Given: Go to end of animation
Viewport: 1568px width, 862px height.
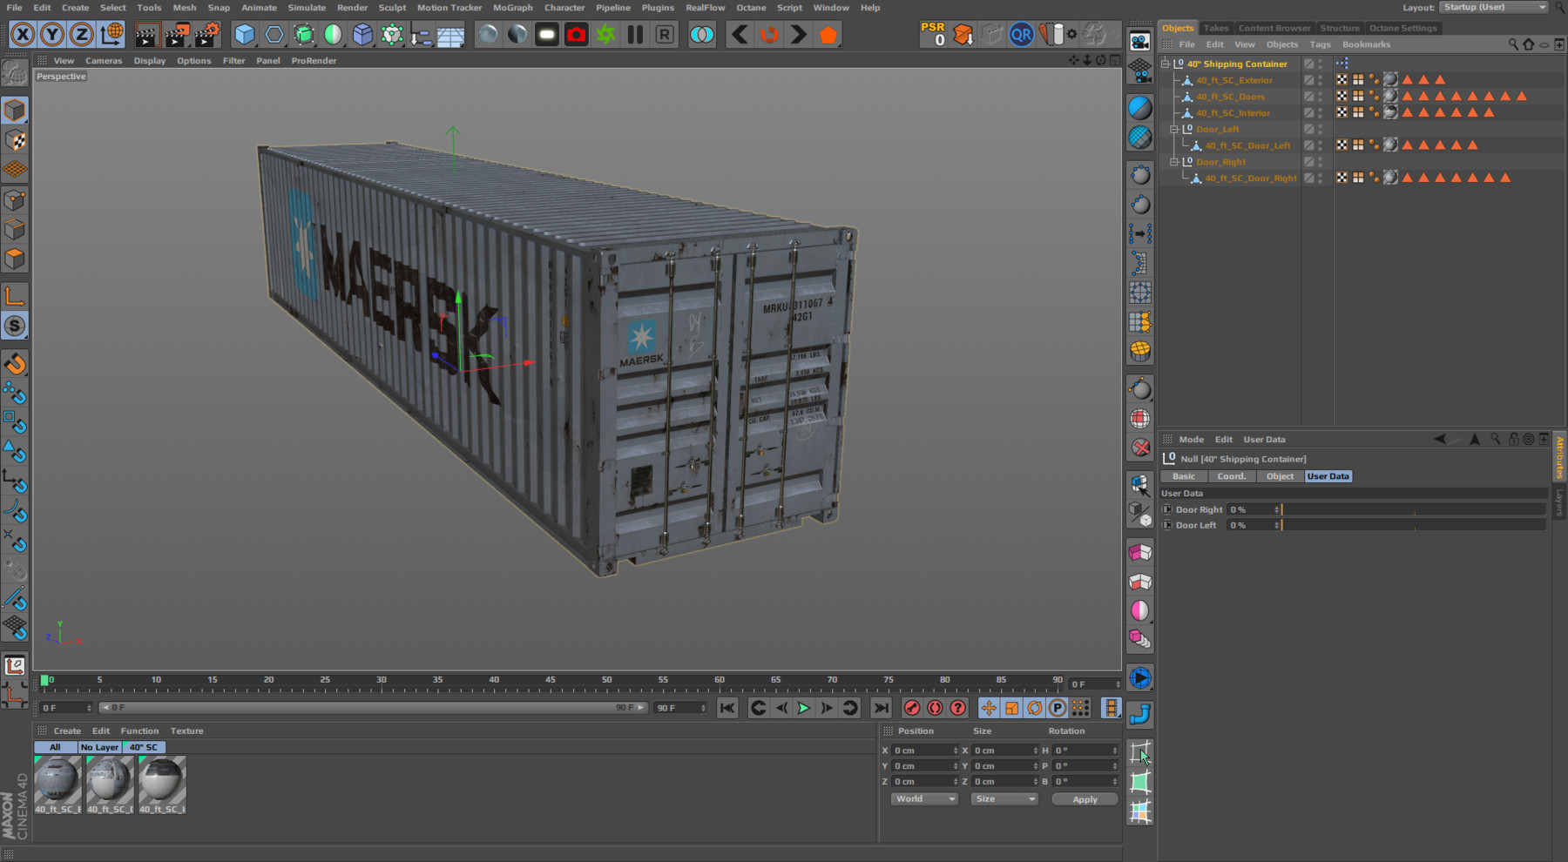Looking at the screenshot, I should point(882,708).
